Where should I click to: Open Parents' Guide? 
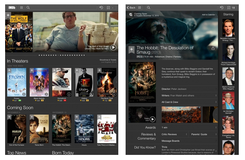(203, 134)
